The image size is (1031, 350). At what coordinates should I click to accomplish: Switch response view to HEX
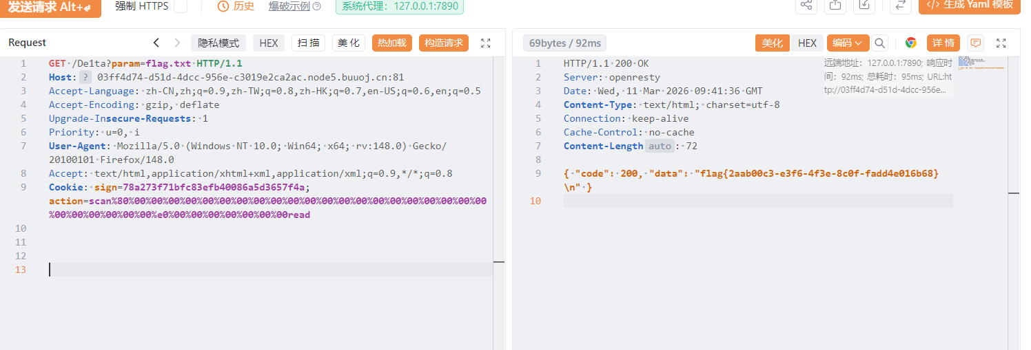pos(807,43)
